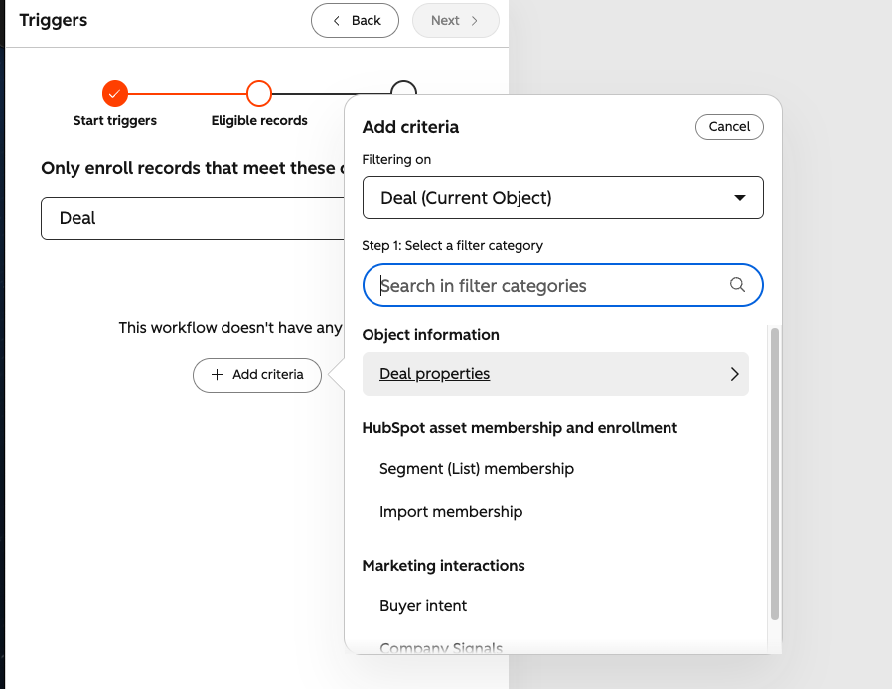Click the magnifier icon in filter search

coord(737,284)
